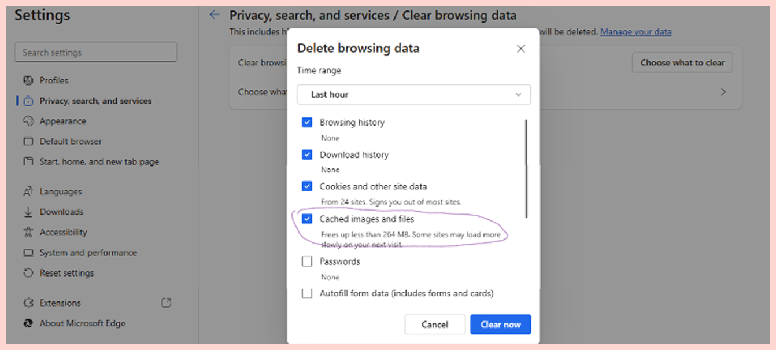Click the Extensions icon in the sidebar
The height and width of the screenshot is (350, 776).
[x=28, y=303]
